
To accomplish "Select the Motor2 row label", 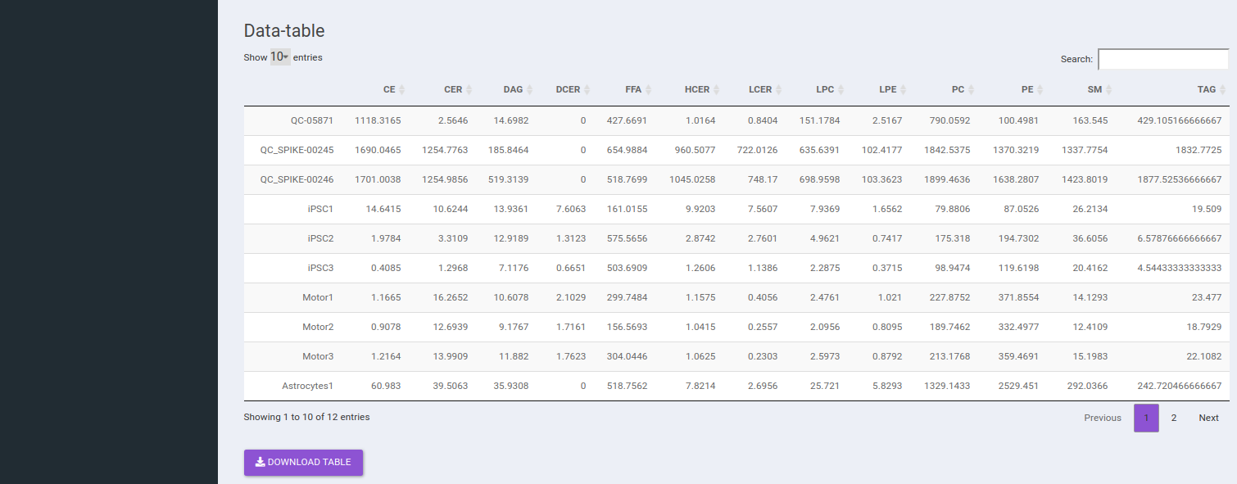I will (x=318, y=327).
